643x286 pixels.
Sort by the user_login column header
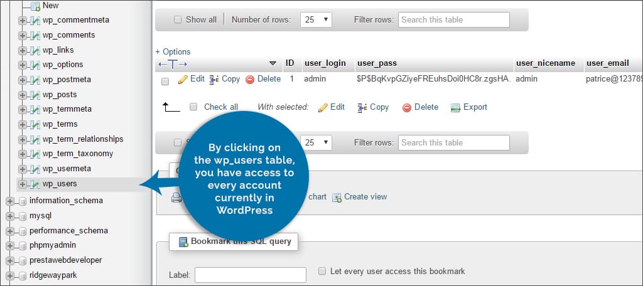click(325, 63)
